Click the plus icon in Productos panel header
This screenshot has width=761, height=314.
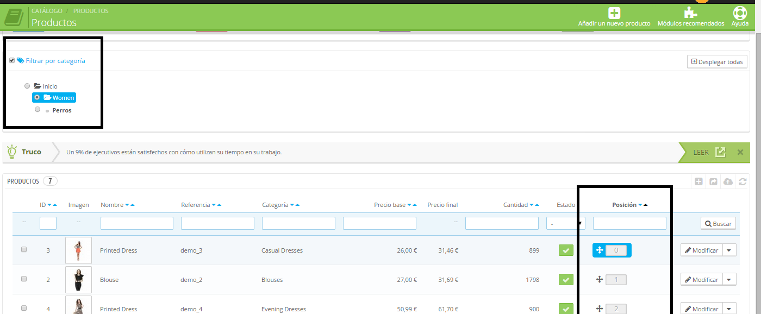point(699,181)
